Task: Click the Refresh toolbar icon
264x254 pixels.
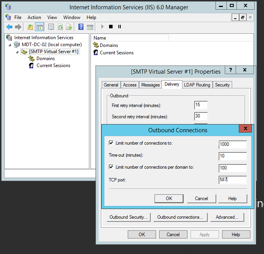Action: tap(60, 27)
